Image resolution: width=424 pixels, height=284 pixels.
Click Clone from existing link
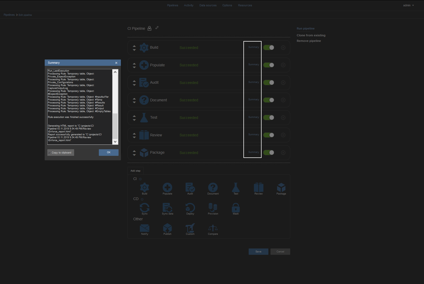(311, 35)
